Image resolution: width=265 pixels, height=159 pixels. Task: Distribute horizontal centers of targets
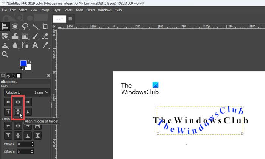(18, 126)
